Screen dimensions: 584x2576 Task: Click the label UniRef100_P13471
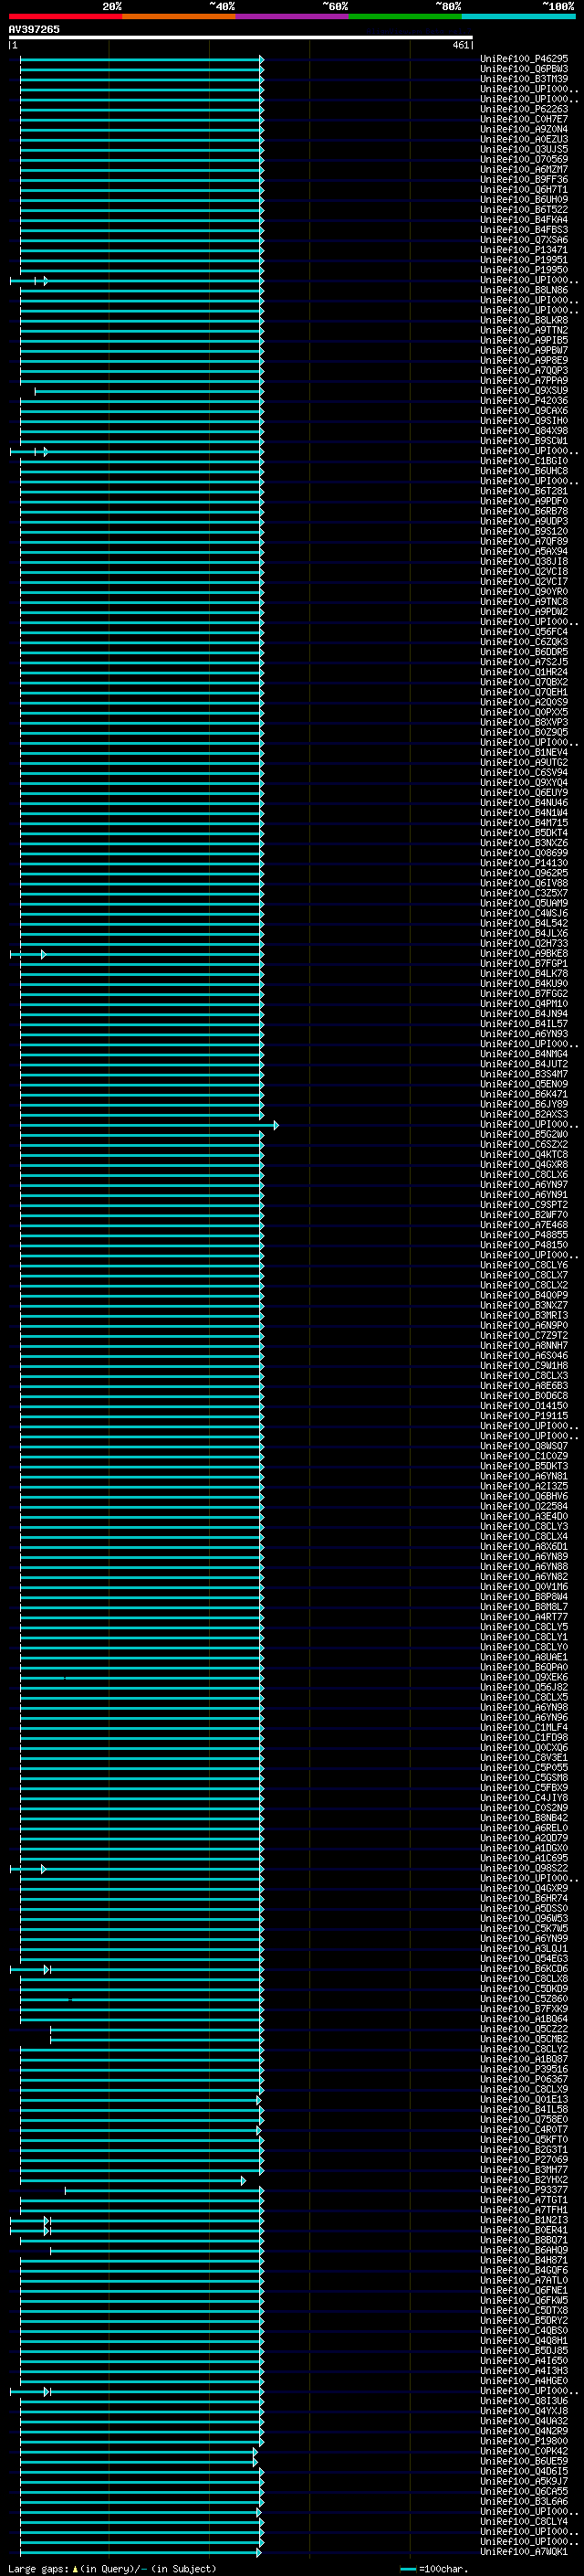pos(524,250)
